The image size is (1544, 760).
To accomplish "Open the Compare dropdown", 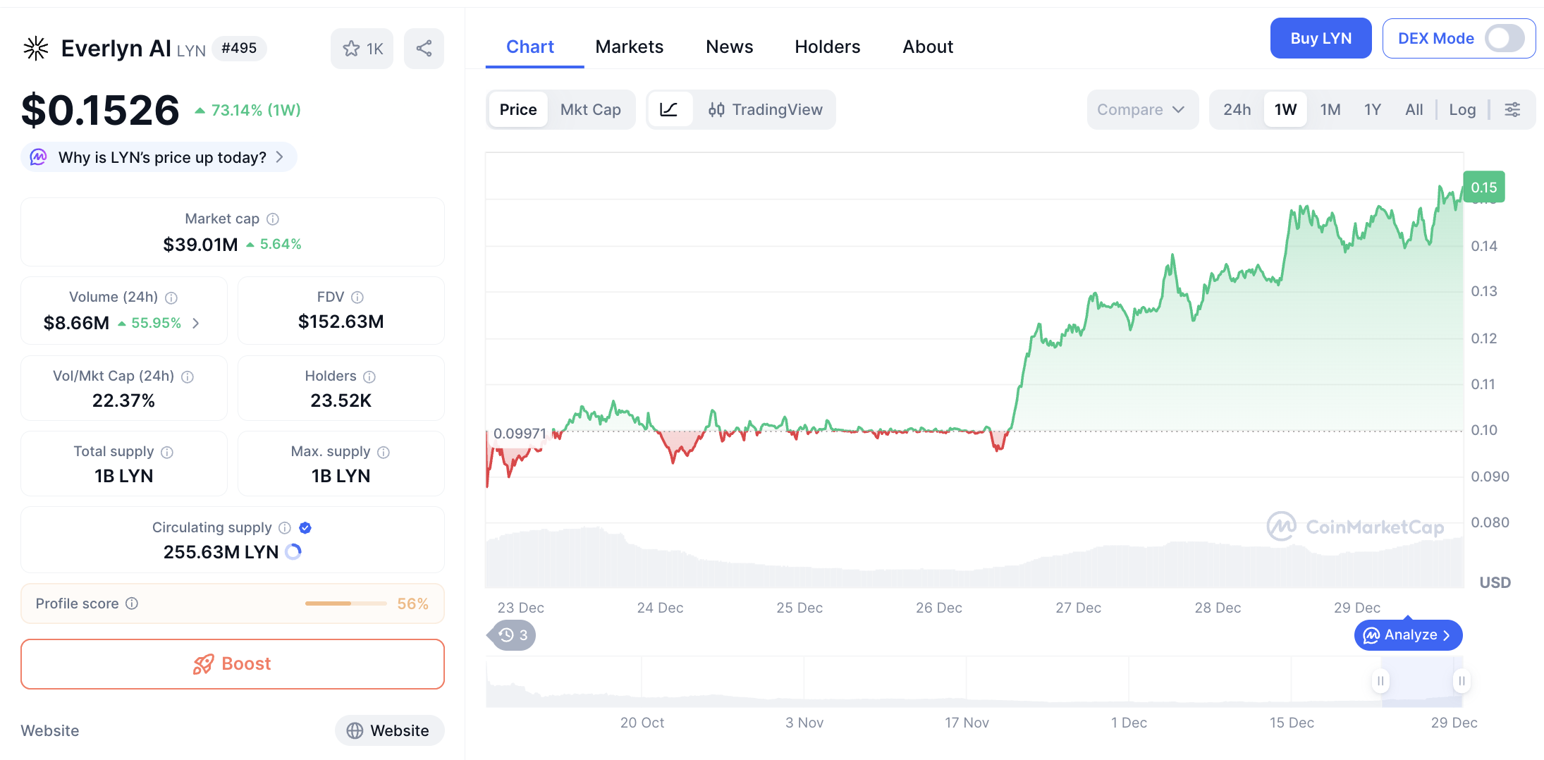I will [x=1141, y=109].
